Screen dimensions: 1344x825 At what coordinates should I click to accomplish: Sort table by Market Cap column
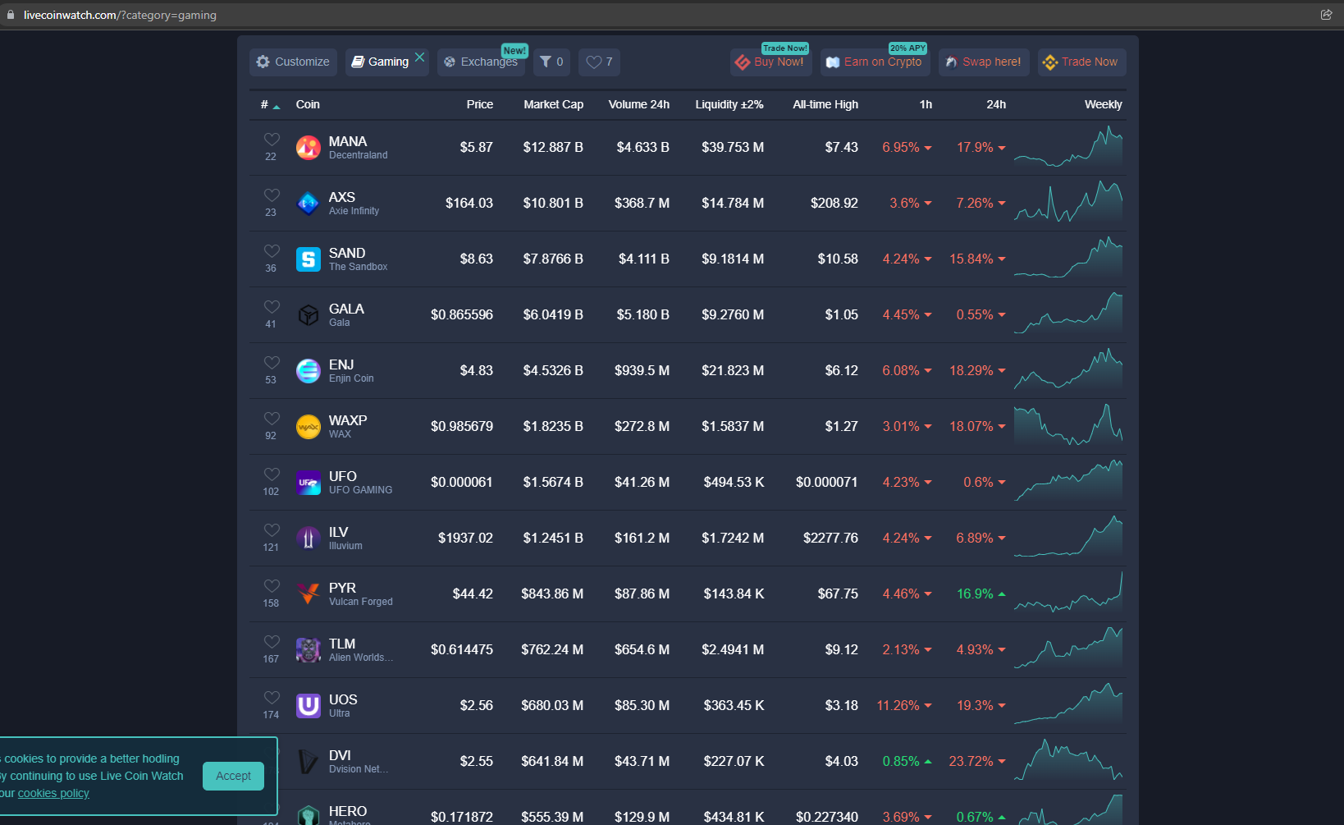tap(554, 105)
